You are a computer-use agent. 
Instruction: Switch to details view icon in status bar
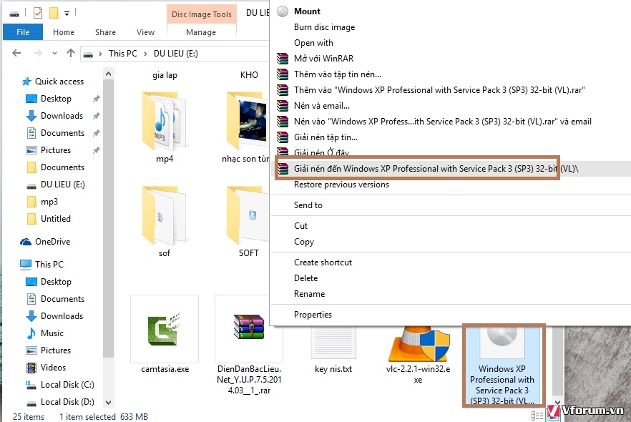tap(537, 416)
